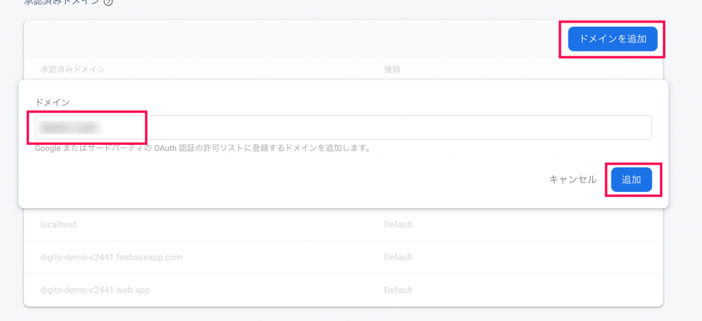Select the blurred domain value in the input
Viewport: 702px width, 321px height.
(71, 128)
